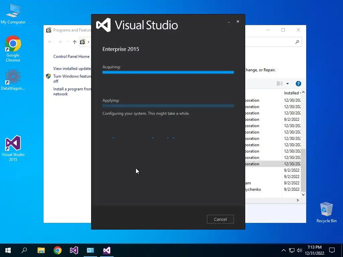Open the volume tray icon
This screenshot has height=257, width=343.
(x=299, y=250)
